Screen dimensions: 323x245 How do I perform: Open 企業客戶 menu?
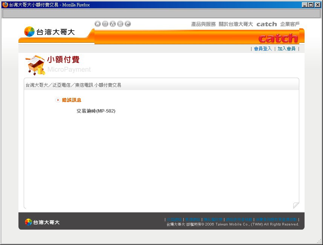[x=289, y=24]
